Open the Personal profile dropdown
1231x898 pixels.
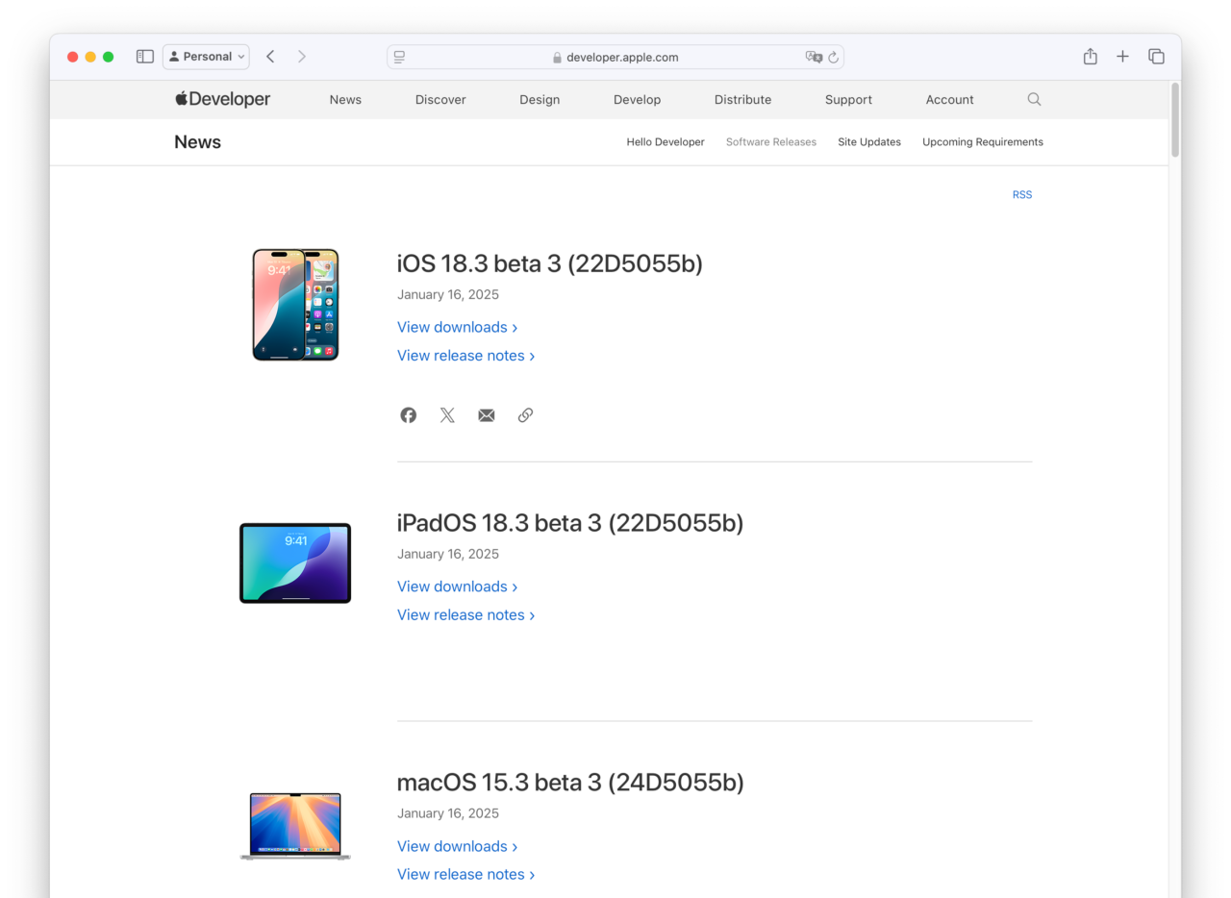pos(206,57)
